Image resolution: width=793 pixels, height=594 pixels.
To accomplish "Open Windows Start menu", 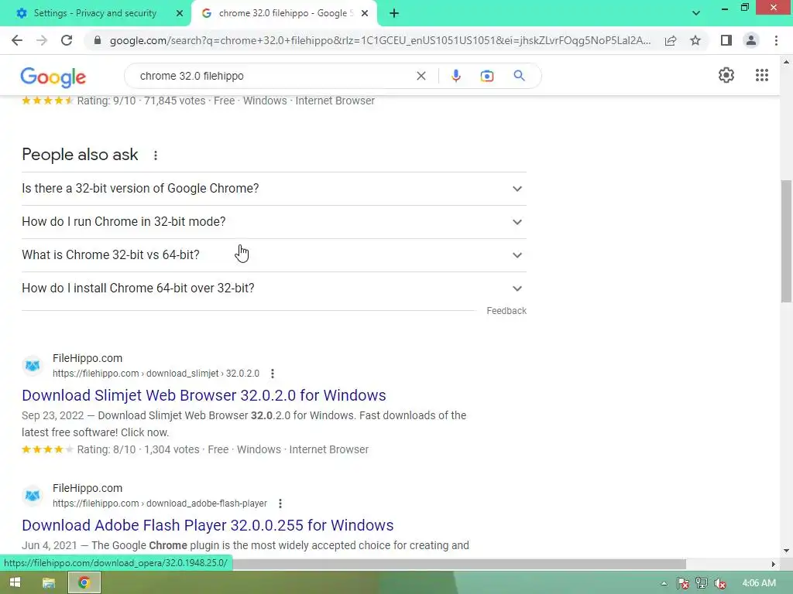I will (x=15, y=583).
